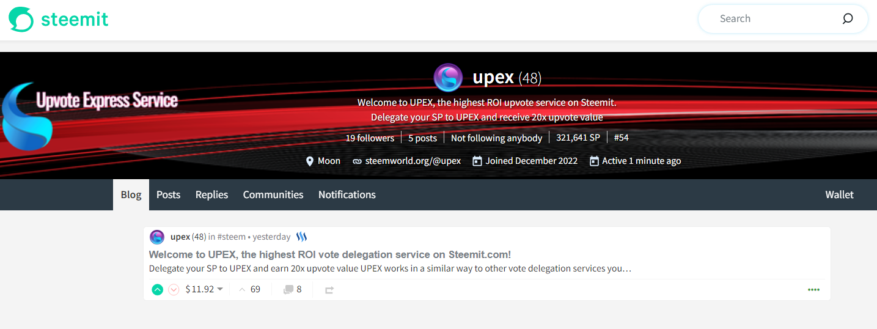Click the upex author name in post
The width and height of the screenshot is (877, 329).
click(180, 237)
